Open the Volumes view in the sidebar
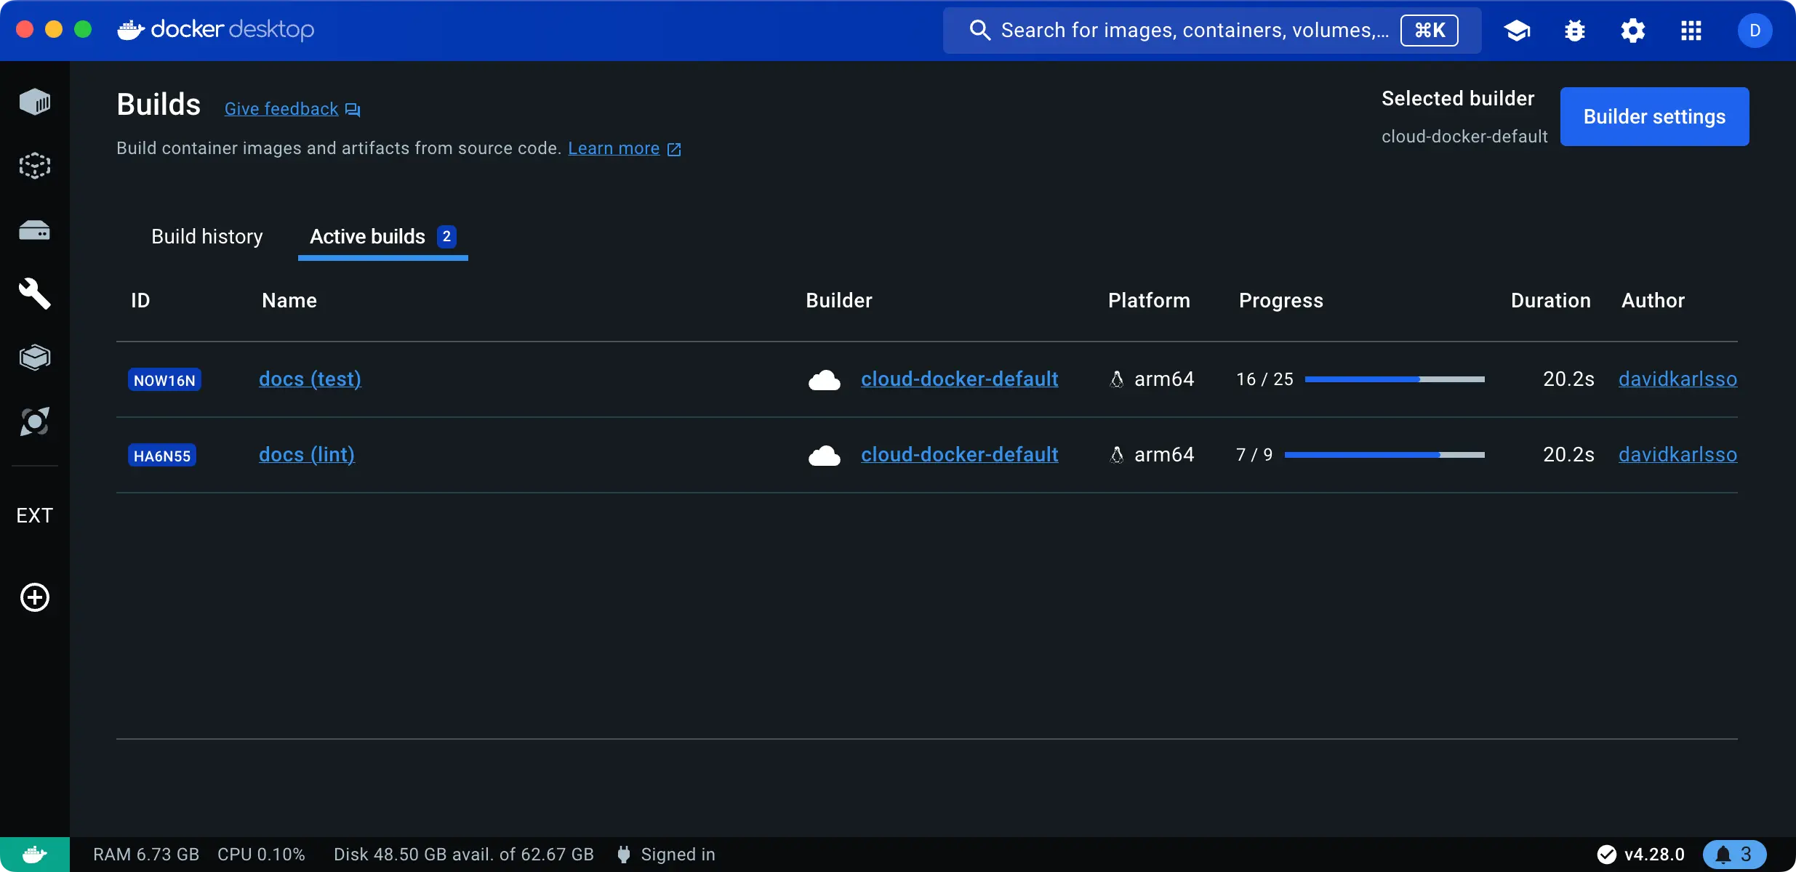 pos(34,230)
